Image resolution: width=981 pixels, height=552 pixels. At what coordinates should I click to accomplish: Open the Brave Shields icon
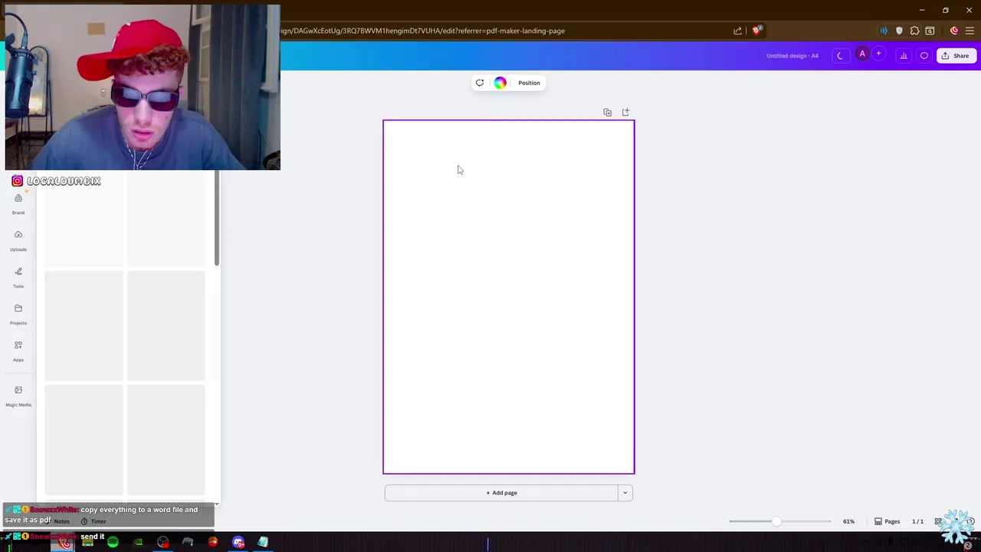click(756, 31)
